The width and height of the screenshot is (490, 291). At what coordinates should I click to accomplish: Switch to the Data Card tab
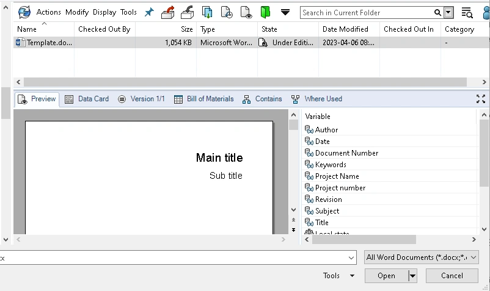(87, 99)
